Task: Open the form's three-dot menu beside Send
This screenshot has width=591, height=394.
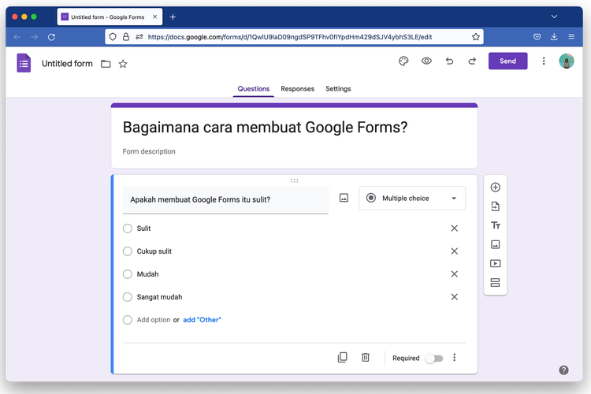Action: coord(544,61)
